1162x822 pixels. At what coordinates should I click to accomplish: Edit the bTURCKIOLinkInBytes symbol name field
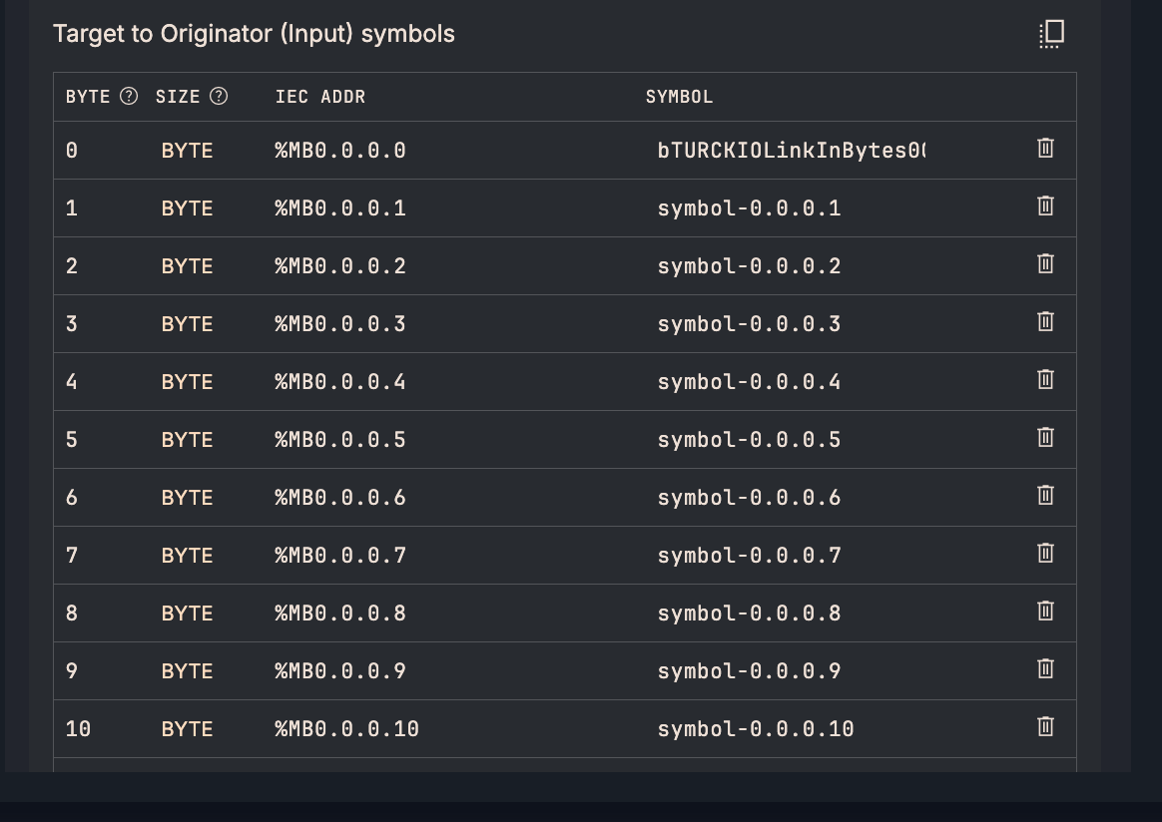tap(791, 151)
